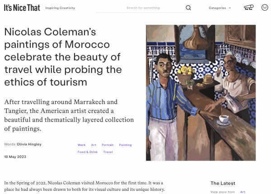
Task: Click the Morocco café painting image
Action: click(201, 93)
